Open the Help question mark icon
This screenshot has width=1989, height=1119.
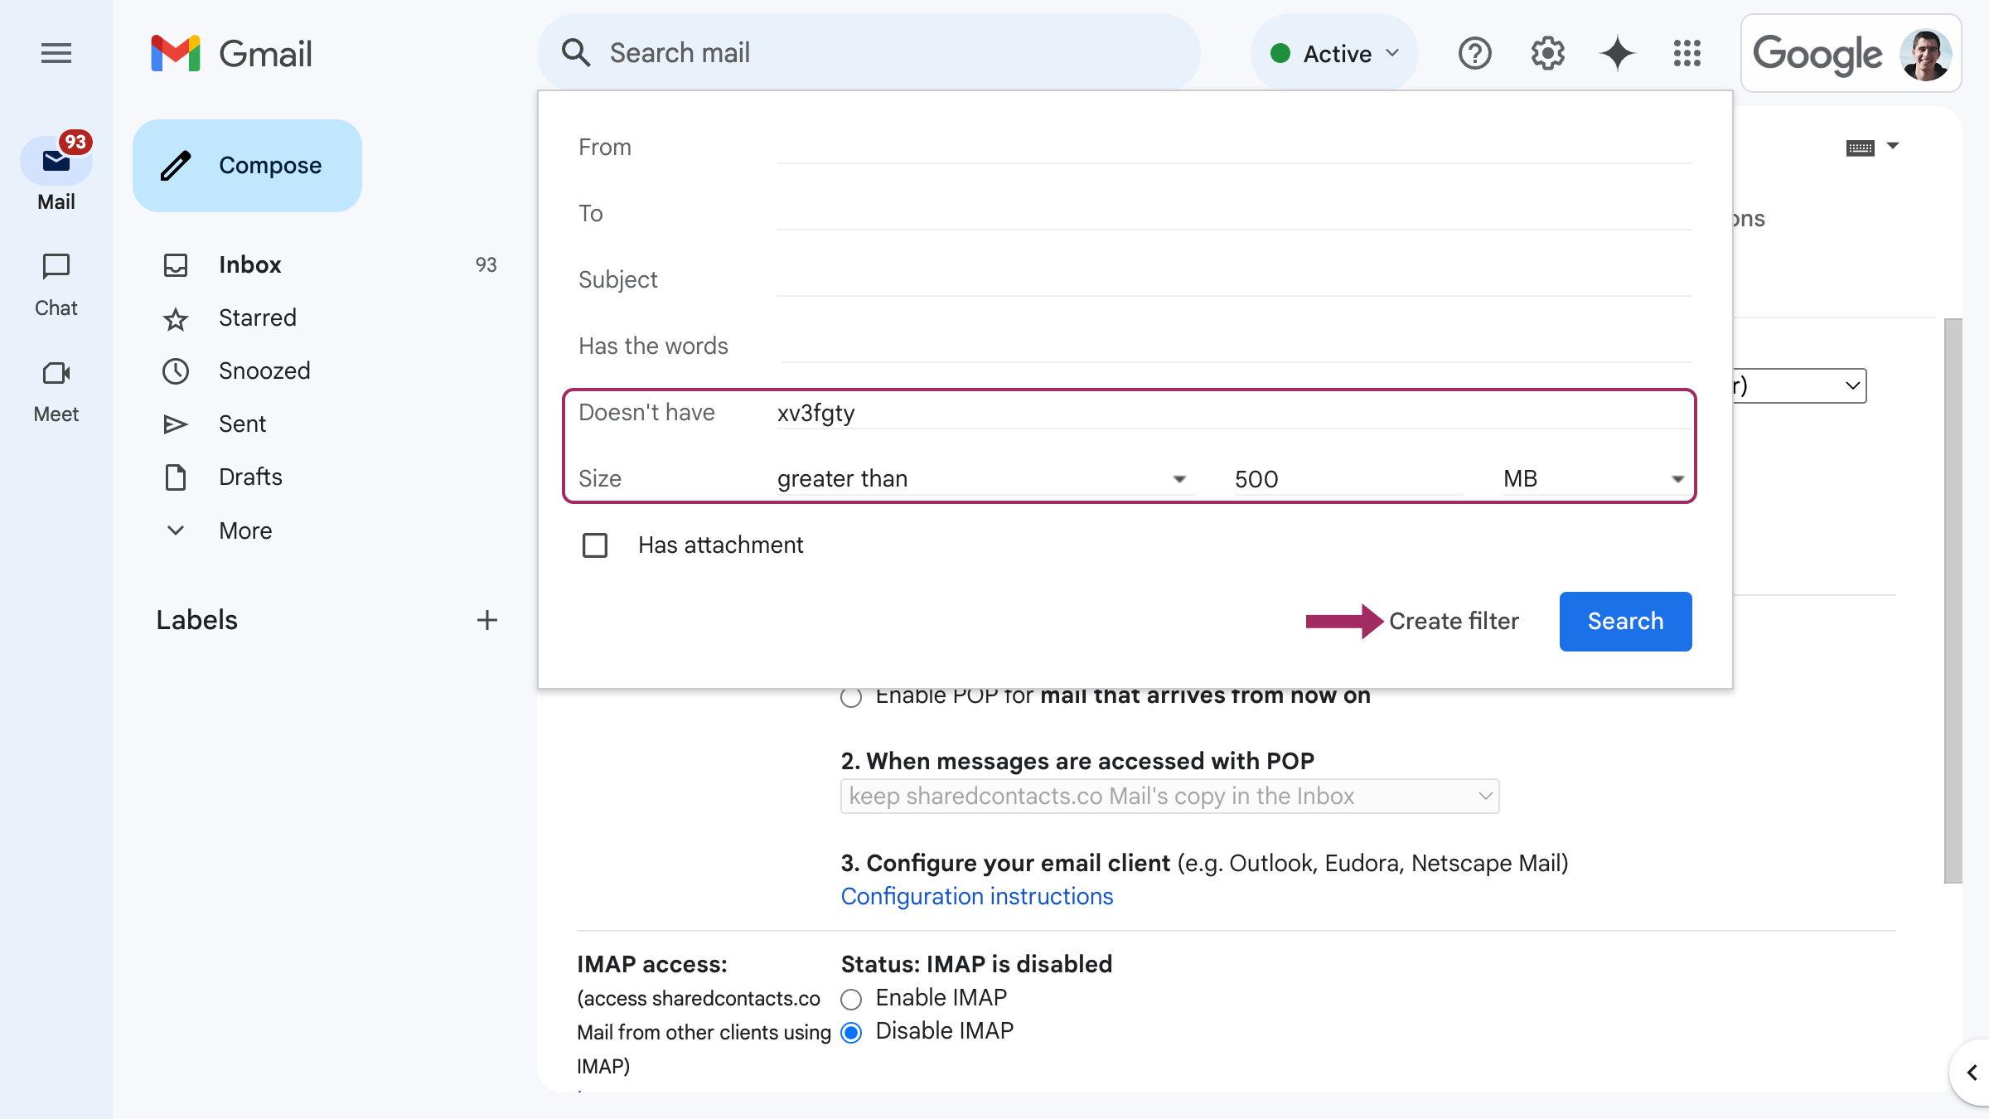click(x=1474, y=54)
